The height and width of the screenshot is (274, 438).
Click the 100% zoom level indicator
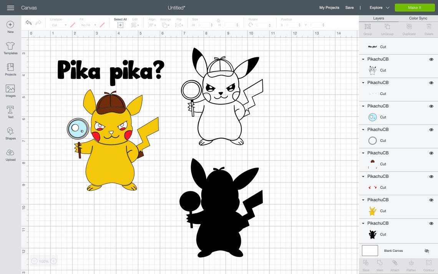tap(44, 261)
